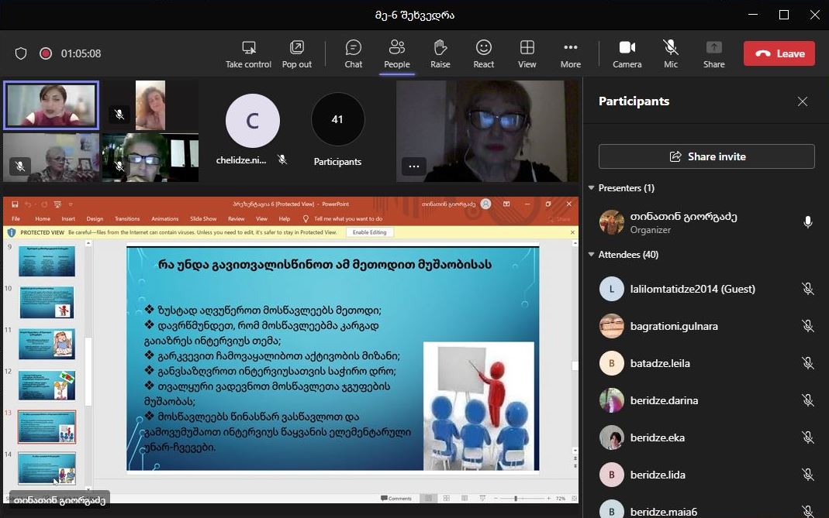The width and height of the screenshot is (829, 518).
Task: Open the Design tab in PowerPoint
Action: [95, 218]
